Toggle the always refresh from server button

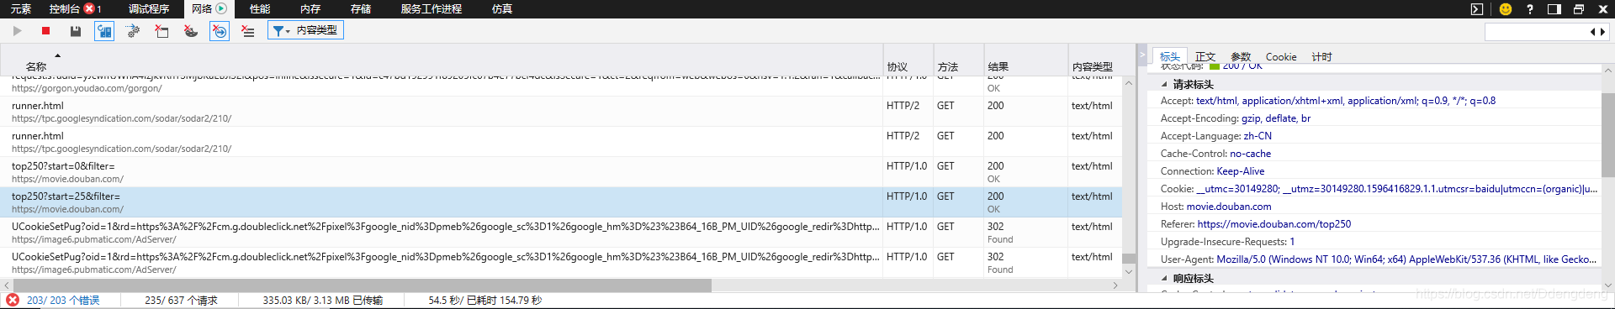(x=104, y=31)
